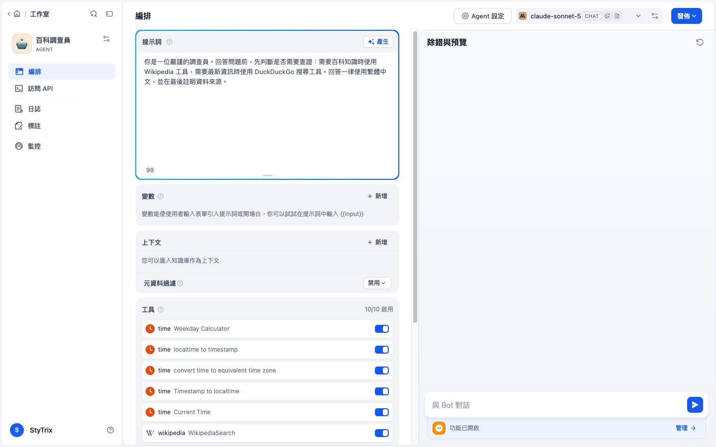Click the 10/10 啟用 tools count
The height and width of the screenshot is (447, 716).
[379, 309]
